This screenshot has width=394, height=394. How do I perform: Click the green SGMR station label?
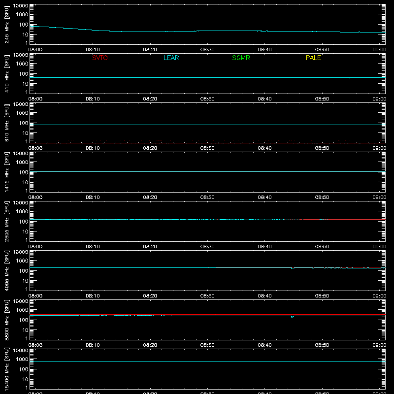coord(241,58)
